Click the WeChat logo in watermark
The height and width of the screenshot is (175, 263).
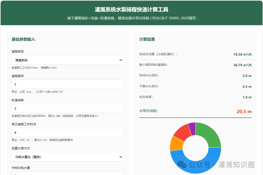point(182,164)
